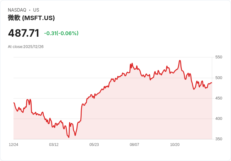Select the US market label
Image resolution: width=231 pixels, height=161 pixels.
point(36,10)
